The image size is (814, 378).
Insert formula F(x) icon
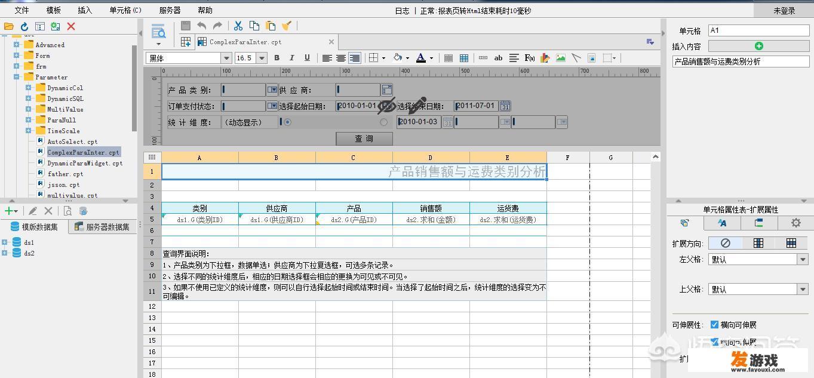tap(529, 58)
